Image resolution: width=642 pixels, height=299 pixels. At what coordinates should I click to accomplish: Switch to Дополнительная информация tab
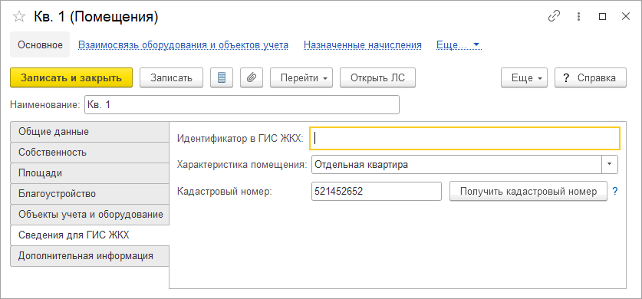point(90,256)
